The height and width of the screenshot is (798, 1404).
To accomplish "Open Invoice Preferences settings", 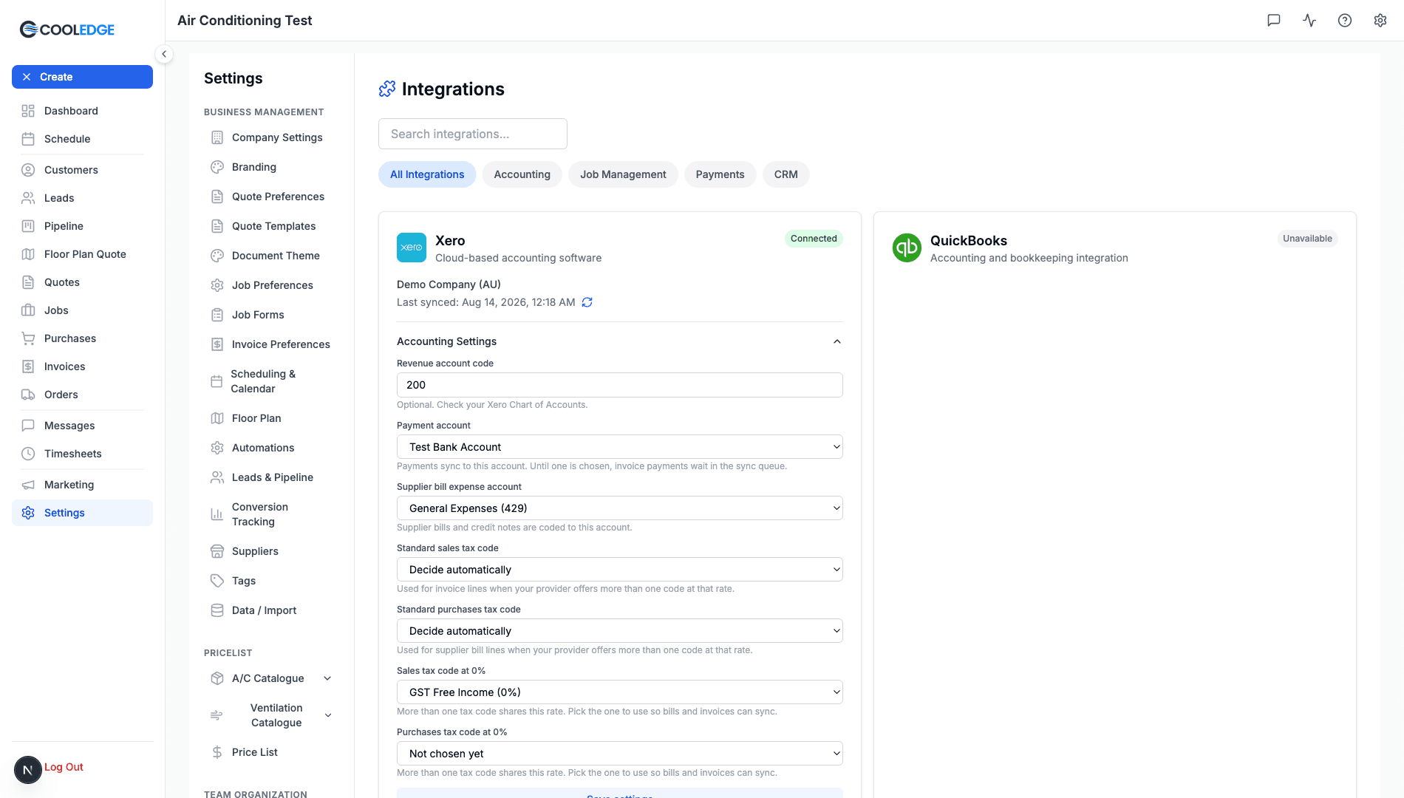I will [x=271, y=344].
